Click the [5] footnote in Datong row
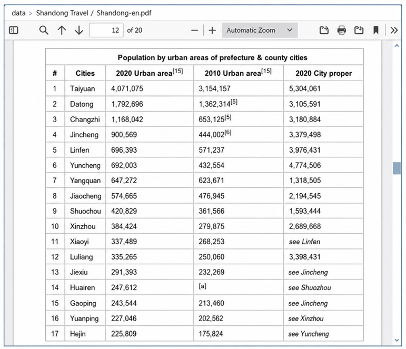The height and width of the screenshot is (349, 406). click(x=234, y=102)
